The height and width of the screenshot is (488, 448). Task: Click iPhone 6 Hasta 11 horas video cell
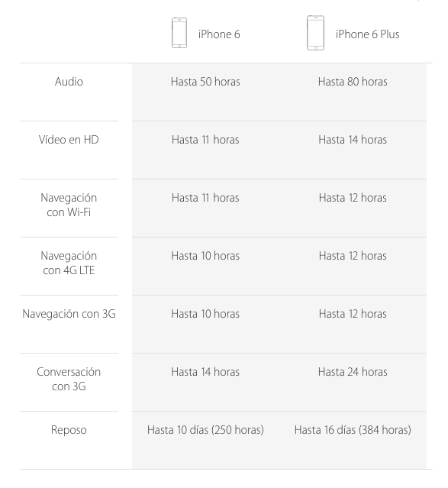[x=205, y=140]
